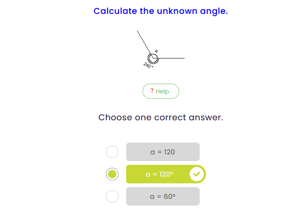Click the highlighted green a = 120° answer
Screen dimensions: 304x217
point(159,174)
